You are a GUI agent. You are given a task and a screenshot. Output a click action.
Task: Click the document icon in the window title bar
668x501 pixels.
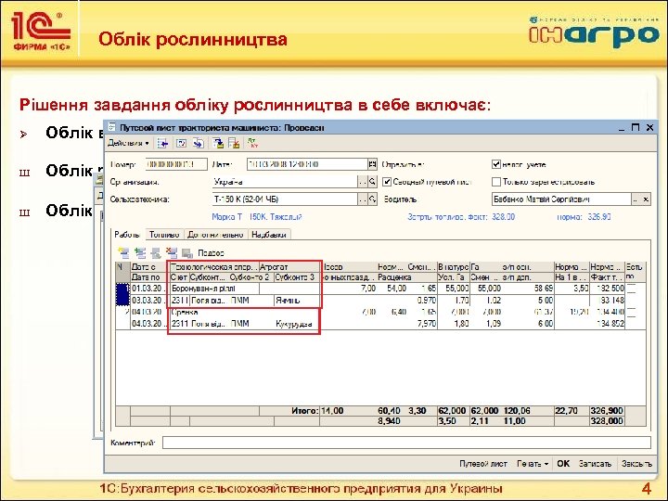112,127
